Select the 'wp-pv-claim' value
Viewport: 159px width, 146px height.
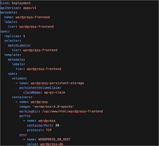point(54,92)
